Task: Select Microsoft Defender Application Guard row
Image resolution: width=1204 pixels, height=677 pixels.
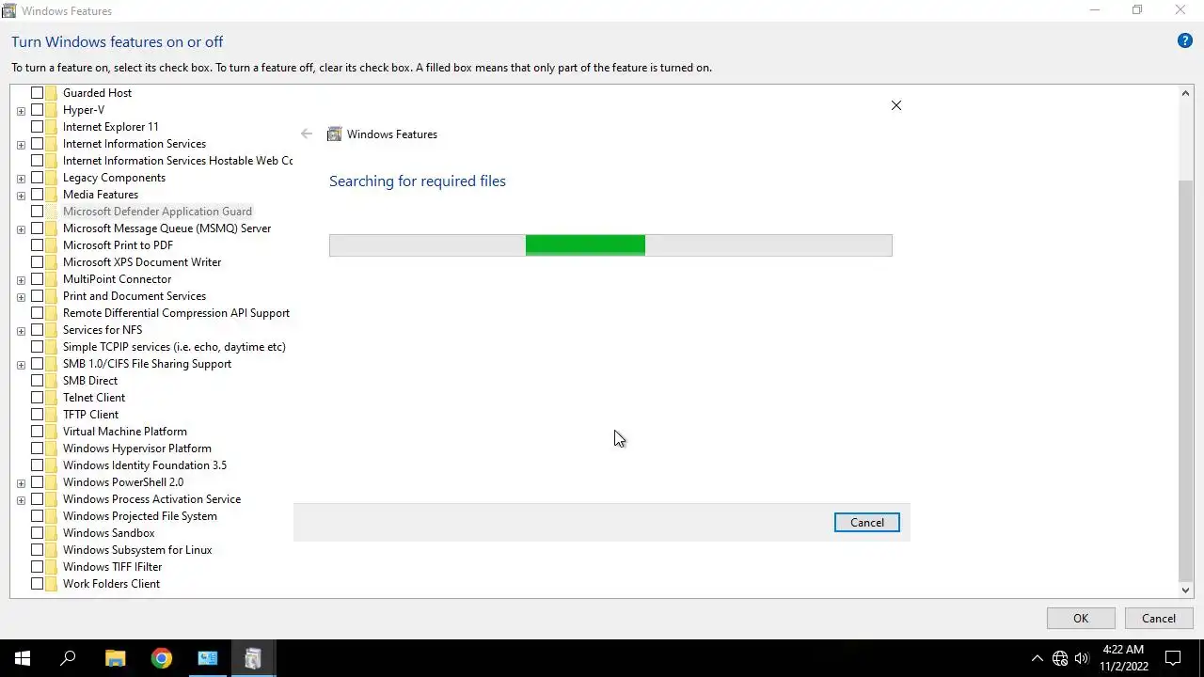Action: click(x=157, y=212)
